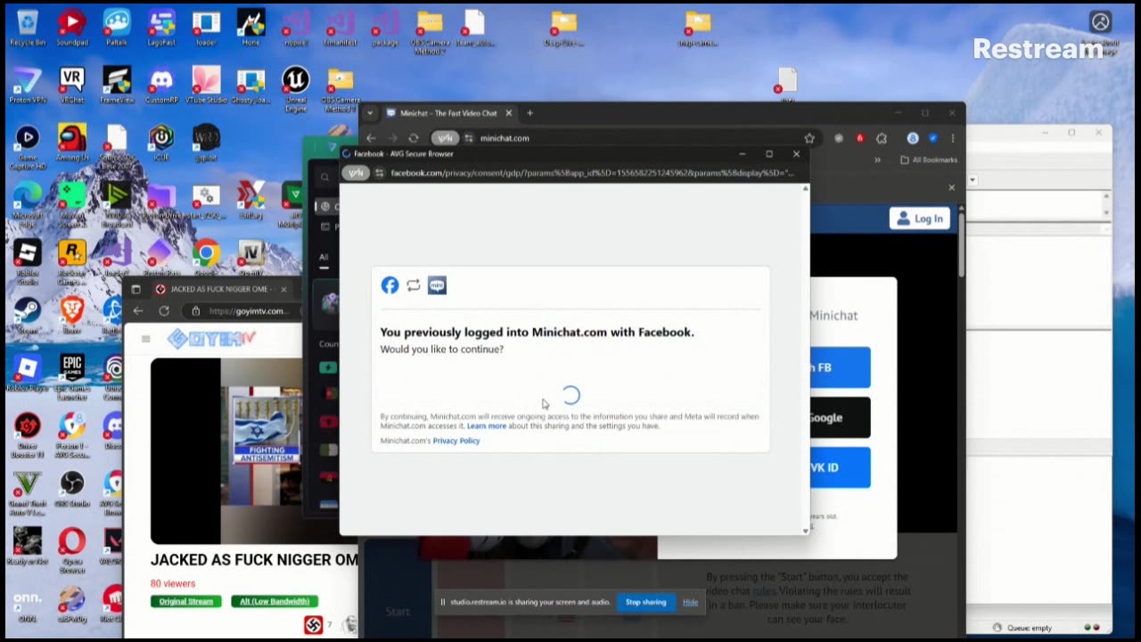Switch to the Minichat – The Fast Video Chat tab
The height and width of the screenshot is (642, 1141).
(450, 113)
